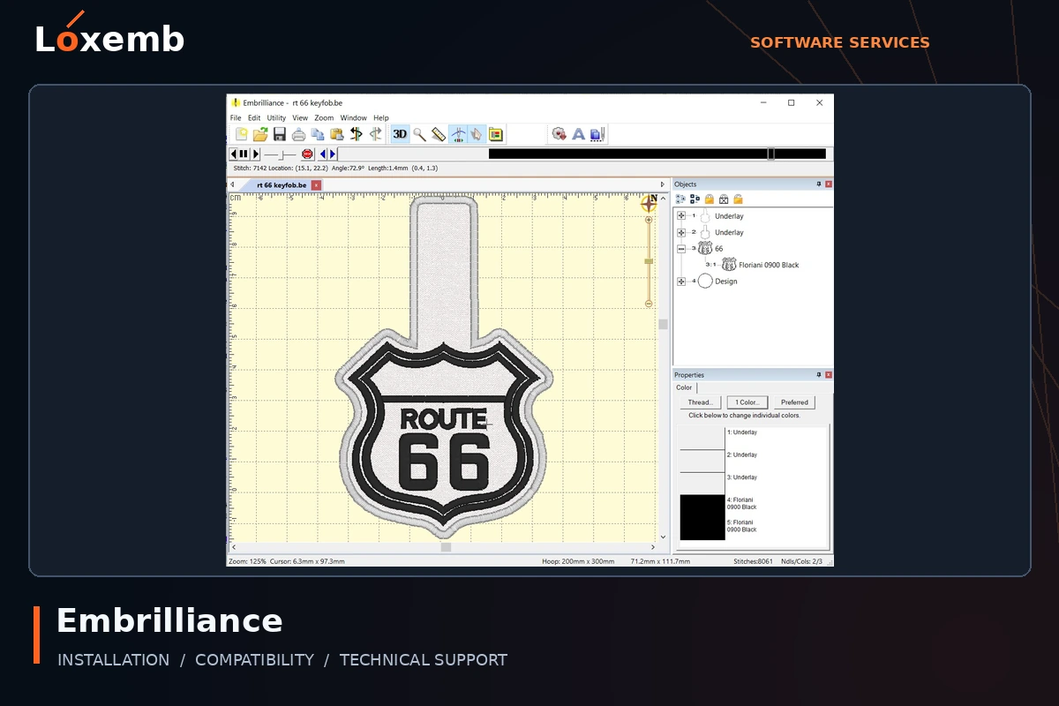This screenshot has width=1059, height=706.
Task: Select the black swatch for color 4
Action: click(702, 506)
